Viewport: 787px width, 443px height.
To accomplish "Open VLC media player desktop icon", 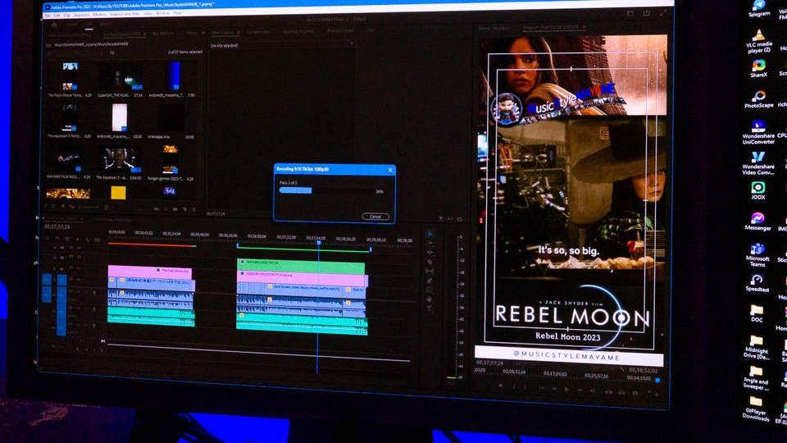I will pyautogui.click(x=759, y=41).
